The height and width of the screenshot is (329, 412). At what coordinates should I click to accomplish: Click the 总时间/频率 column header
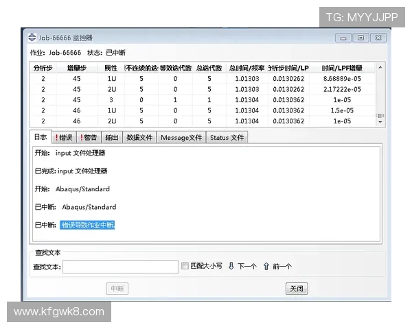pos(247,69)
